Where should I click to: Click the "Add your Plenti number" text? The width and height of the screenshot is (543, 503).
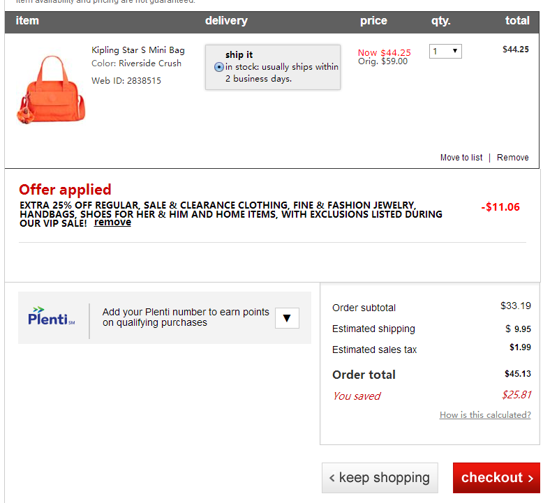[186, 317]
